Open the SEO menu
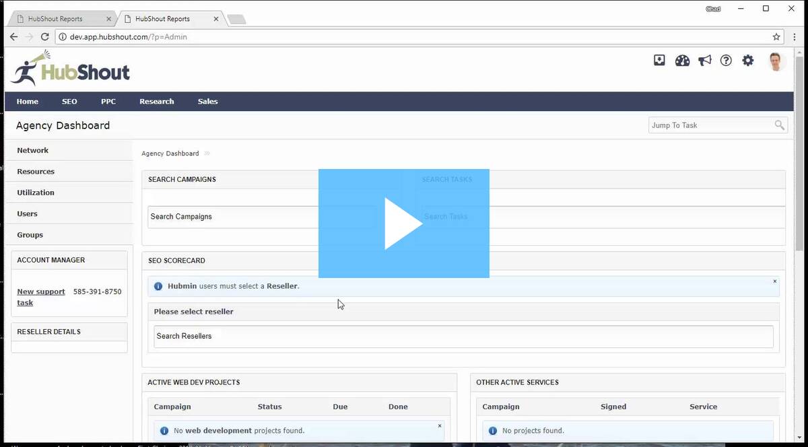The image size is (808, 447). click(x=69, y=102)
